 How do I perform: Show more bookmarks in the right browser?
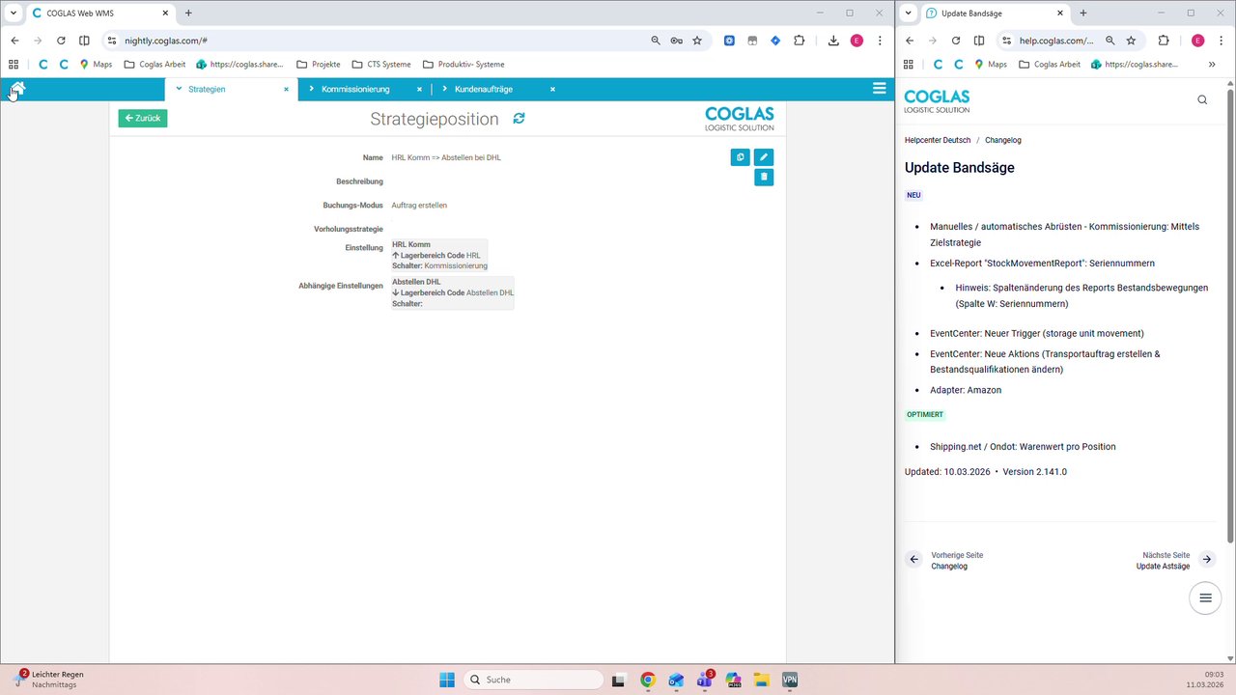(1212, 64)
